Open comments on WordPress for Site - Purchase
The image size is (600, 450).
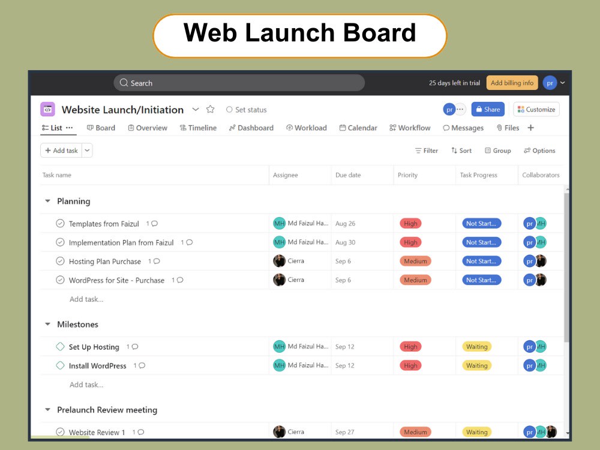tap(178, 280)
